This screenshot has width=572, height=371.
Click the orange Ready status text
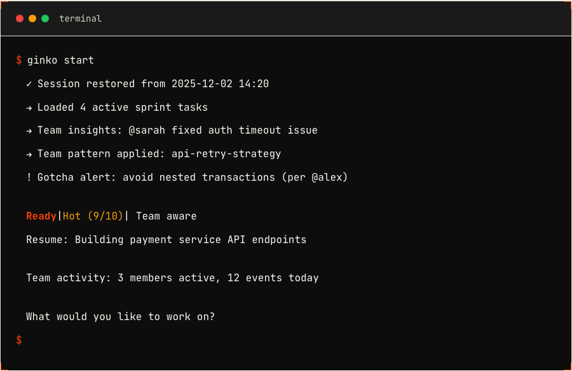pos(41,216)
